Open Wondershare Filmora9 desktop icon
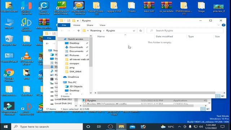Viewport: 231px width, 130px height. [x=9, y=109]
